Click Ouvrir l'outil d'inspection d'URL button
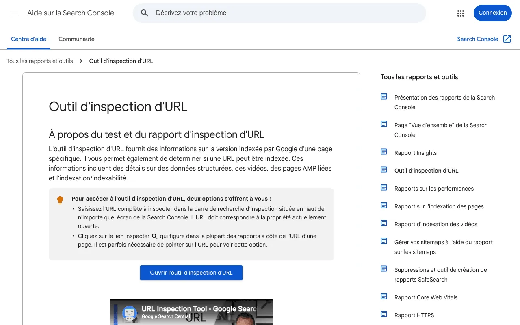Screen dimensions: 520x325 [x=191, y=273]
